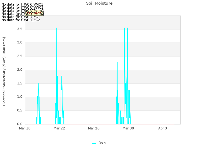Click the yellow annotation box at plot corner
This screenshot has height=149, width=199.
[x=34, y=13]
